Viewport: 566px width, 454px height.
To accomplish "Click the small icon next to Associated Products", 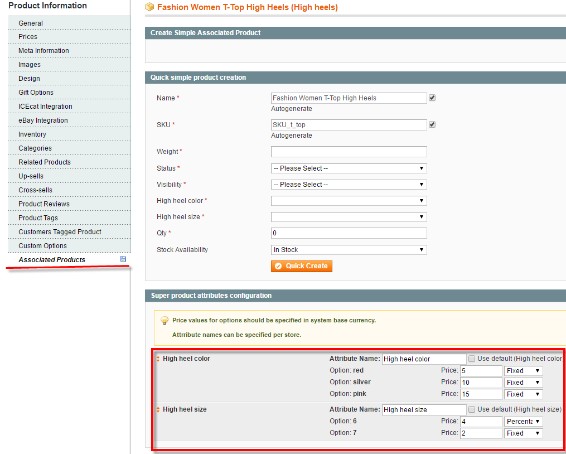I will point(123,259).
